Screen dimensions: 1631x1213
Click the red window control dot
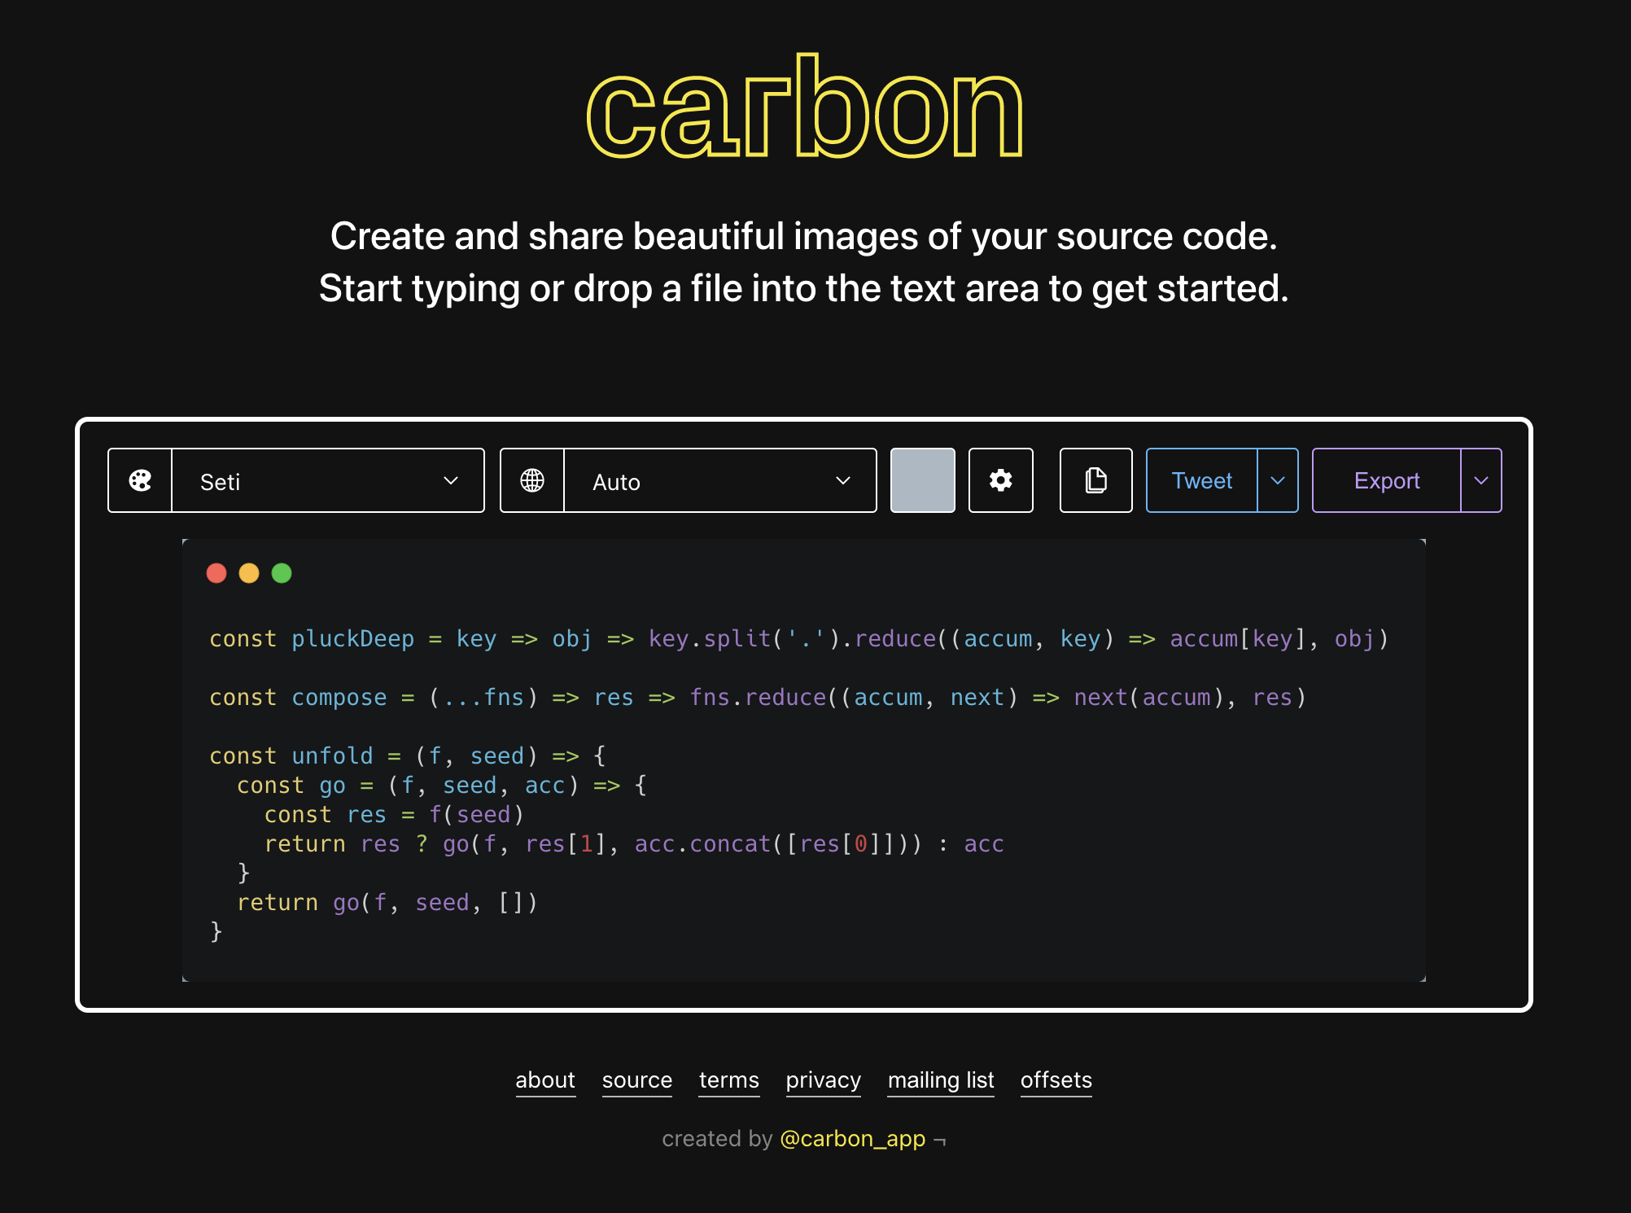pyautogui.click(x=216, y=573)
